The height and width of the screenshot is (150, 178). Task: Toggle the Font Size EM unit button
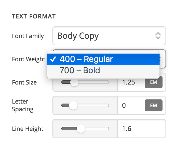click(x=154, y=82)
